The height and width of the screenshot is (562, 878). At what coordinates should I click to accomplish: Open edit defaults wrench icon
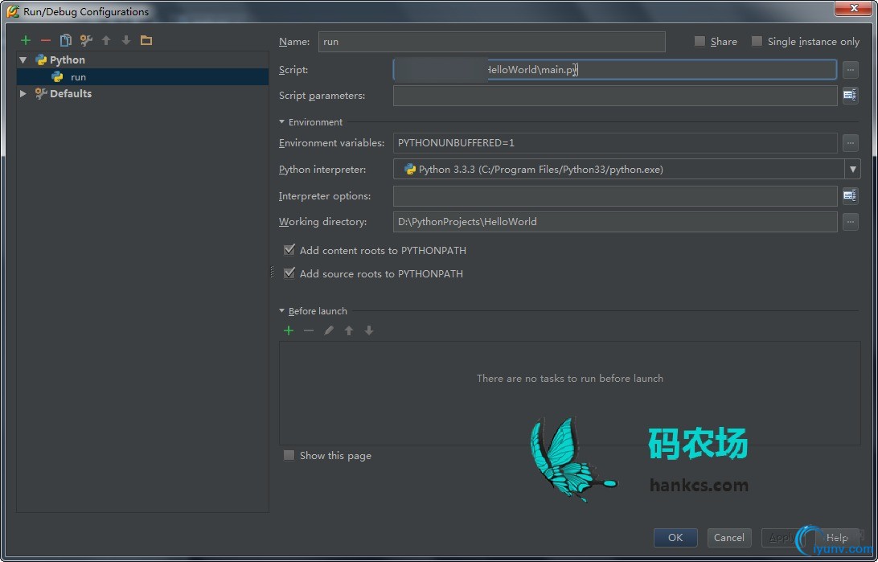[x=86, y=40]
